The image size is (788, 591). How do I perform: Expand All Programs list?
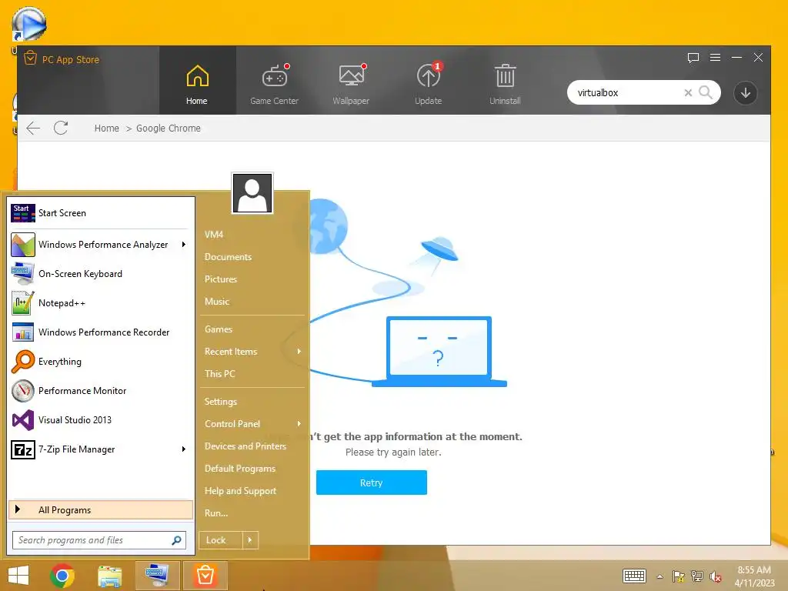[101, 509]
